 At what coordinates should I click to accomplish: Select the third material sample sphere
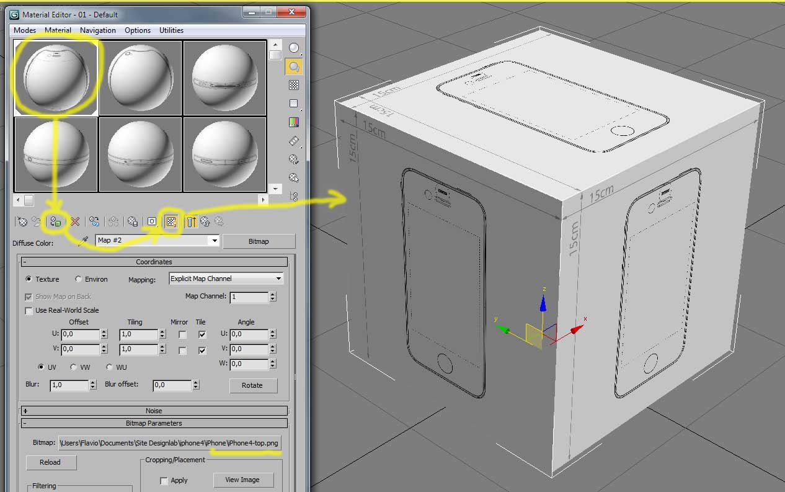coord(224,78)
